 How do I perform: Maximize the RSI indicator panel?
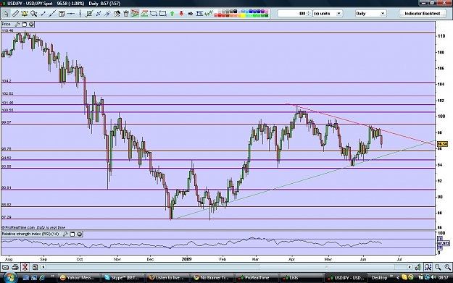point(72,234)
